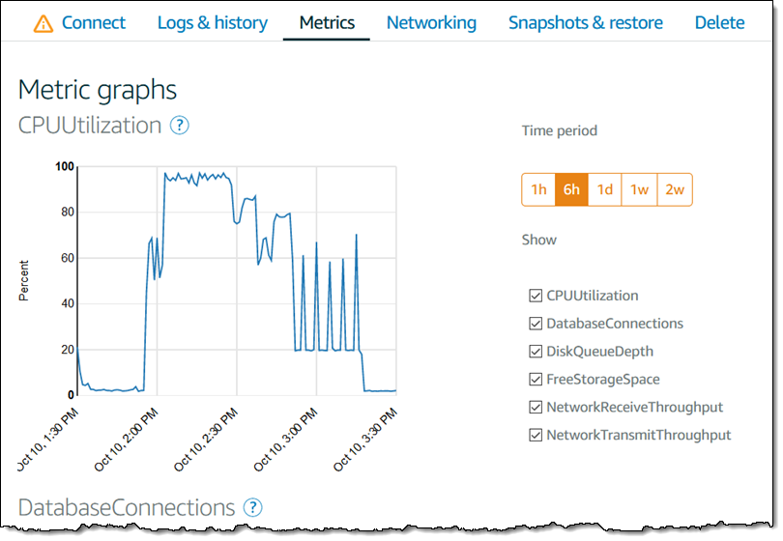
Task: Set time period to 1h
Action: click(538, 189)
